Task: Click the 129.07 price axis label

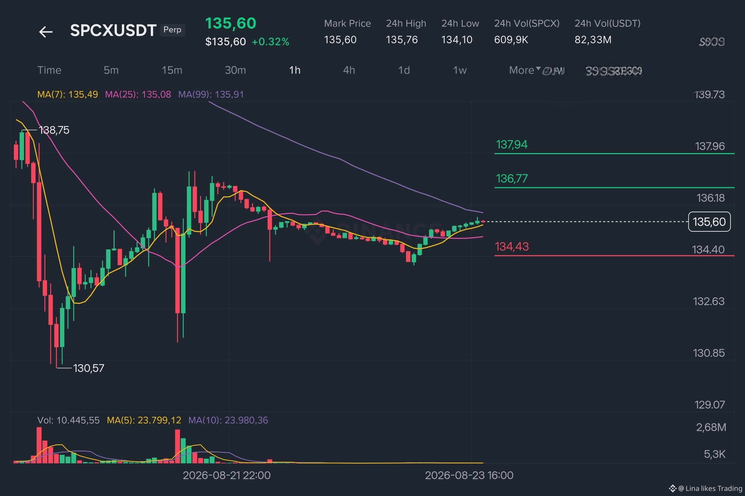Action: pyautogui.click(x=710, y=405)
